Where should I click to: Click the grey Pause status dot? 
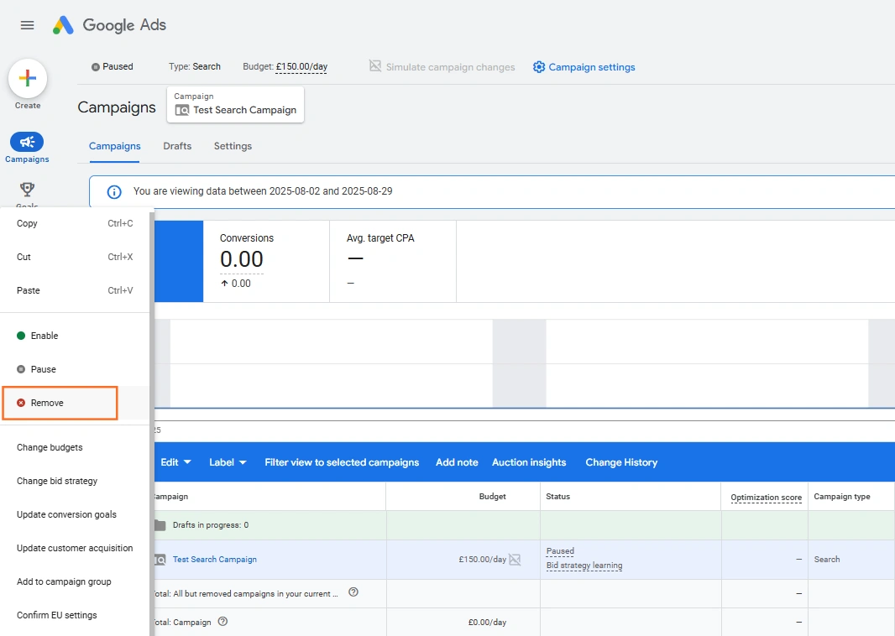point(21,369)
